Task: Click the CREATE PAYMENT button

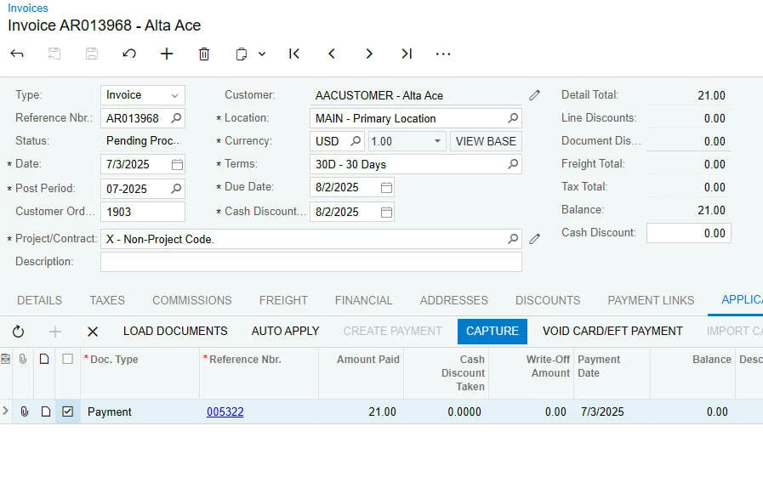Action: [x=392, y=331]
